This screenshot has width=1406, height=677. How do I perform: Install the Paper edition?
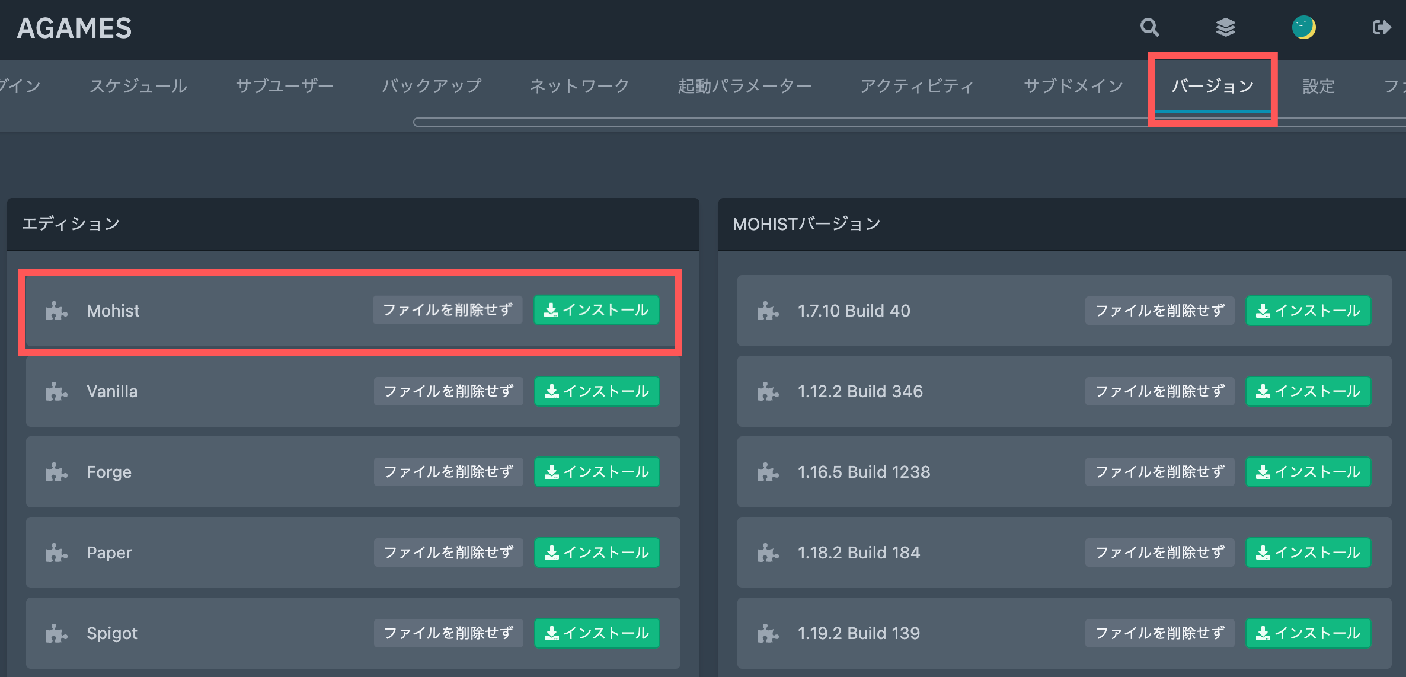coord(597,553)
